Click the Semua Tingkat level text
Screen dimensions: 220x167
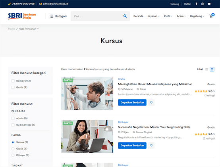point(144,132)
